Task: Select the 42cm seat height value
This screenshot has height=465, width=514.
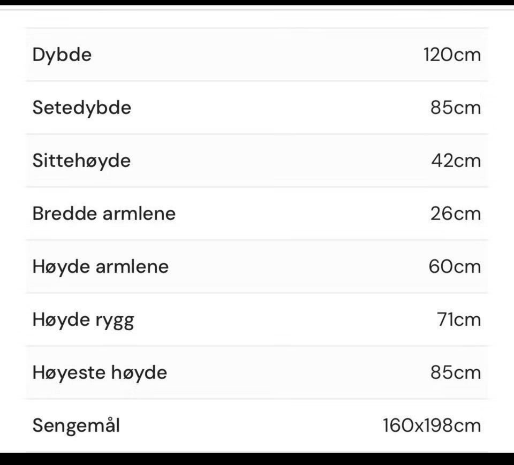Action: [456, 161]
